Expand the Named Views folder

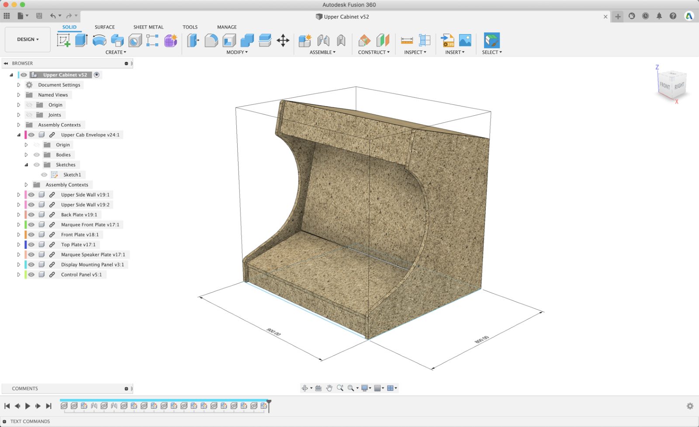pos(18,95)
